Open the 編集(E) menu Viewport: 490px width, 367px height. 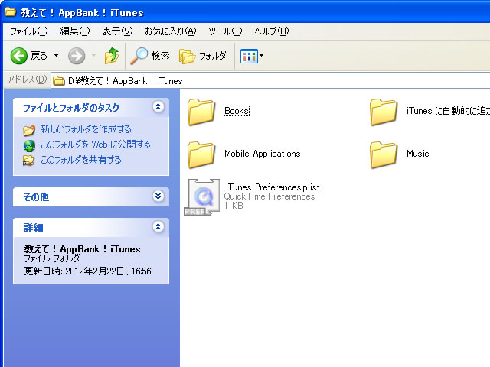[75, 31]
